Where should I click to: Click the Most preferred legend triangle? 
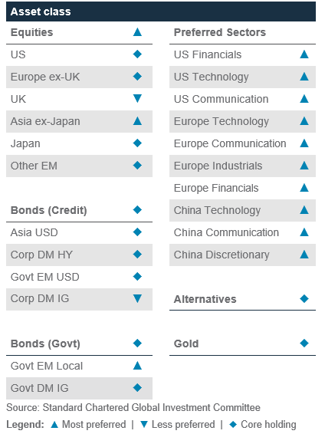click(x=54, y=424)
